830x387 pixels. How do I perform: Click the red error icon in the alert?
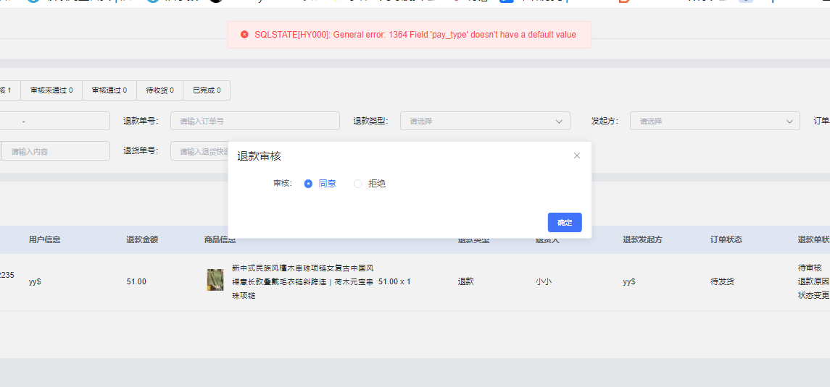click(244, 35)
